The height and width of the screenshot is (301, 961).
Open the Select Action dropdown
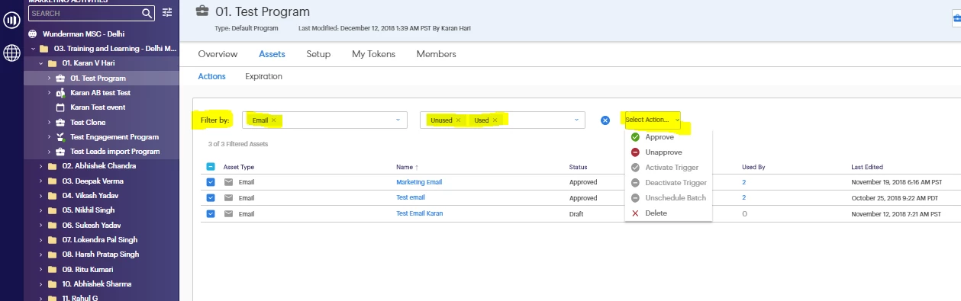(x=651, y=120)
